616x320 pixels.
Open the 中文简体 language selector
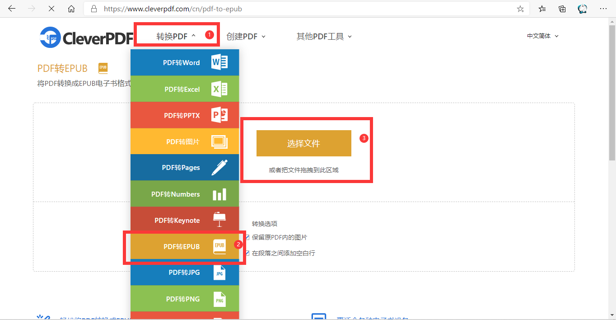pyautogui.click(x=543, y=36)
